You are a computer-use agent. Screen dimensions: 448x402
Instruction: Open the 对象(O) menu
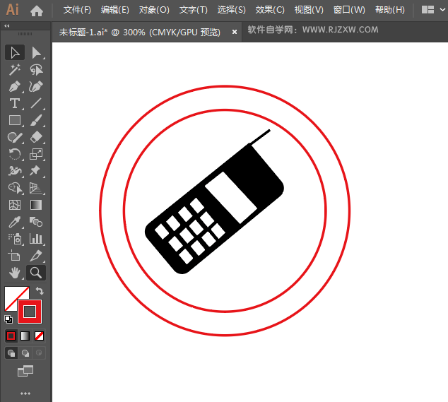pos(154,10)
